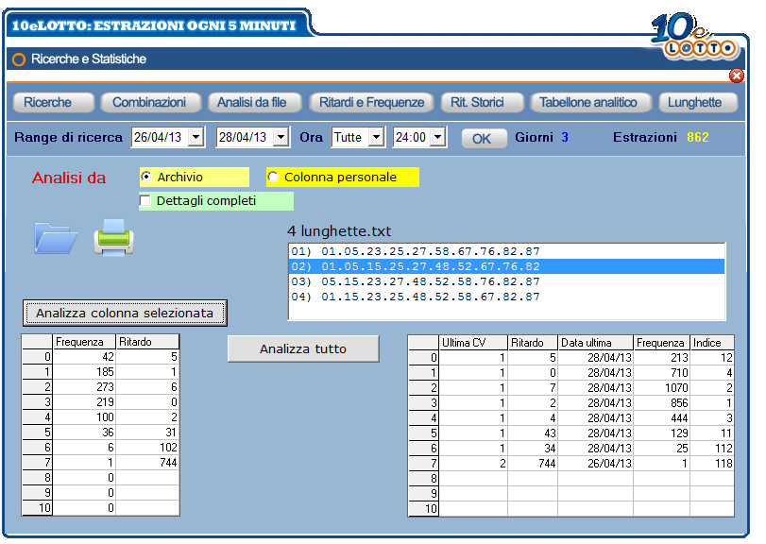Click the 10eLotto logo
The image size is (766, 544).
pyautogui.click(x=695, y=36)
